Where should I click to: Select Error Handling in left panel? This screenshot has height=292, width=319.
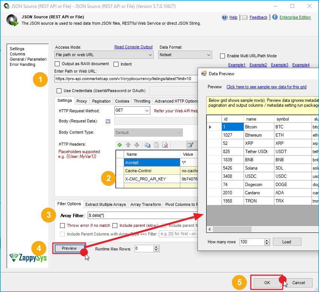tap(22, 65)
